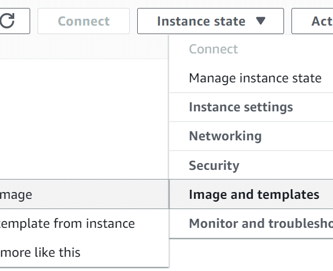
Task: Expand the Networking submenu
Action: coord(251,136)
